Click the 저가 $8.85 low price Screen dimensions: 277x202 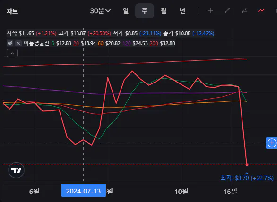[125, 33]
